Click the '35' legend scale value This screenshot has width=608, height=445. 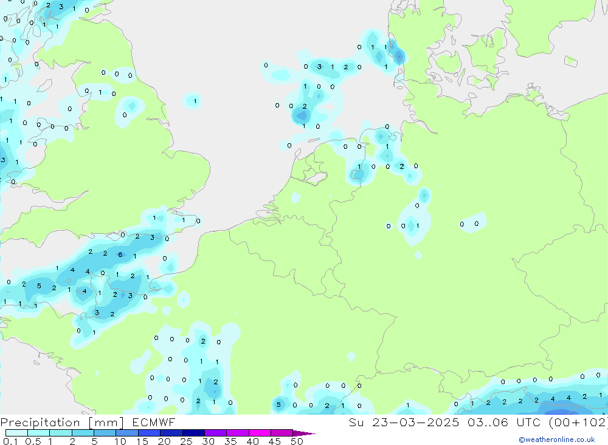click(230, 441)
